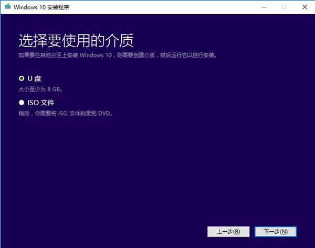This screenshot has width=315, height=248.
Task: Click the heading 选择要使用的介质
Action: click(76, 41)
